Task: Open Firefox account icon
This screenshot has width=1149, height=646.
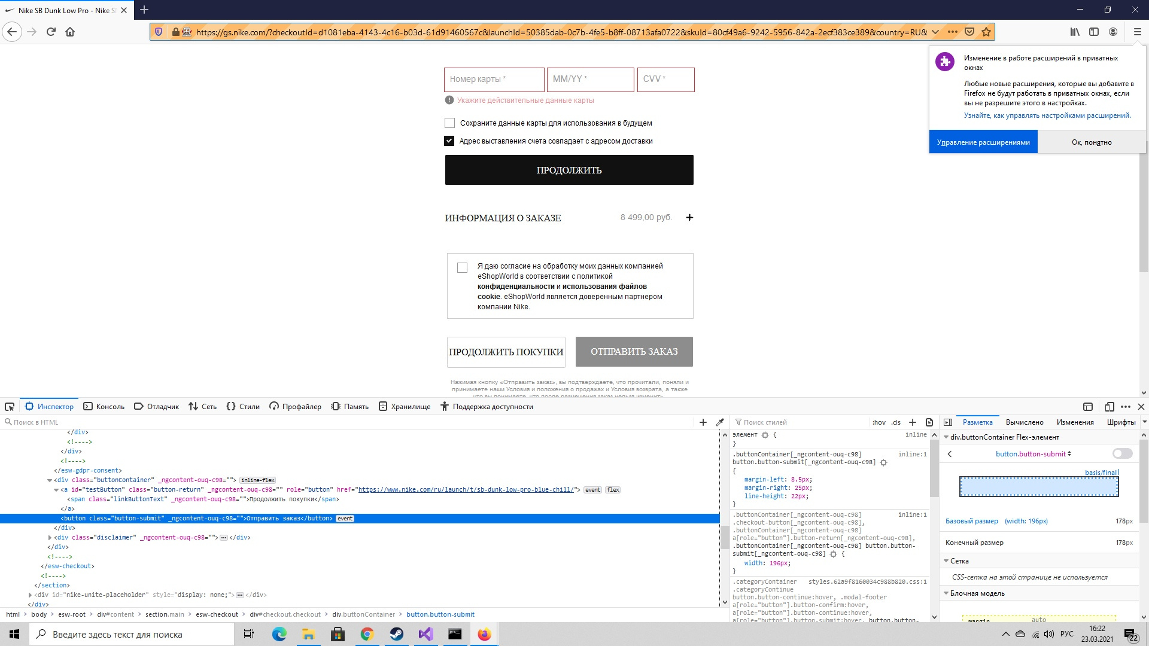Action: point(1113,32)
